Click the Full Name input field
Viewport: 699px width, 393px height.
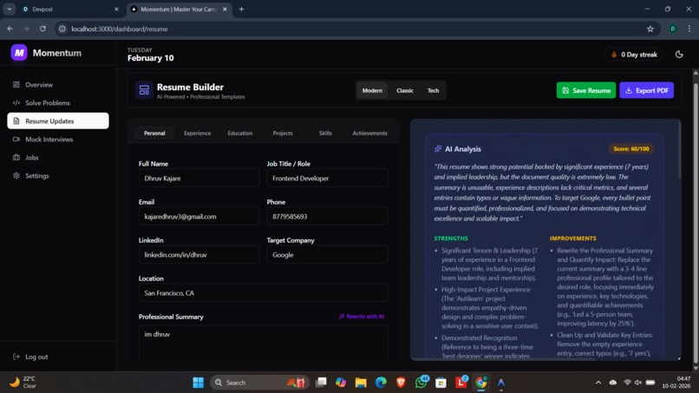coord(199,179)
